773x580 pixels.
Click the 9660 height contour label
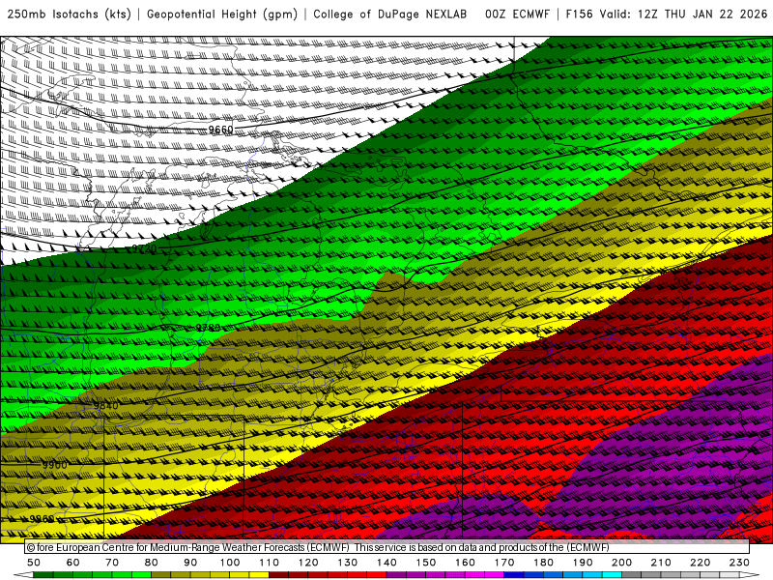[220, 130]
